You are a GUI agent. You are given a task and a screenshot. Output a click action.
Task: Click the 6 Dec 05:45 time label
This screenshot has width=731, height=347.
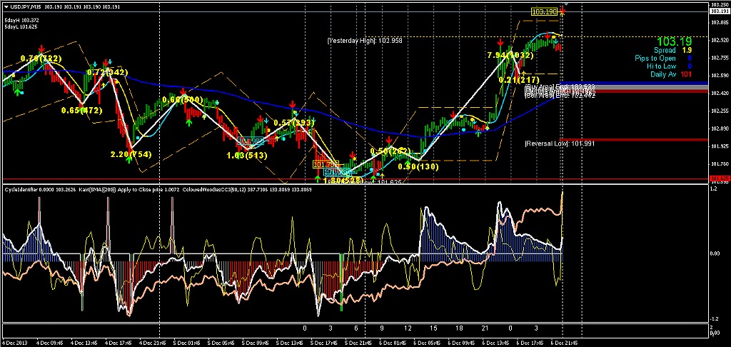click(x=427, y=343)
